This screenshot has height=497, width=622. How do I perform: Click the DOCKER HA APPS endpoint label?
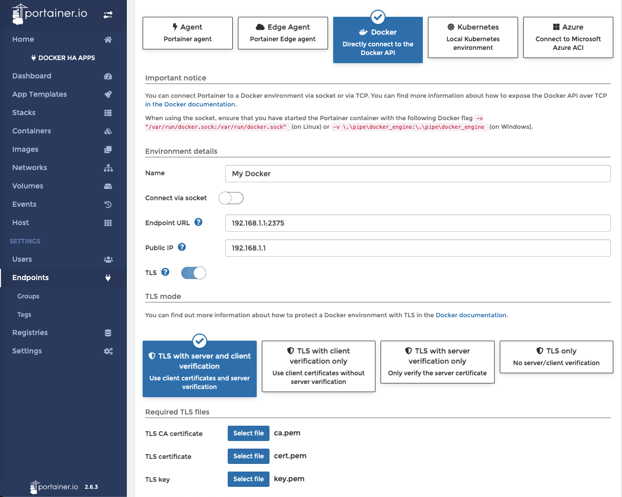[x=63, y=58]
